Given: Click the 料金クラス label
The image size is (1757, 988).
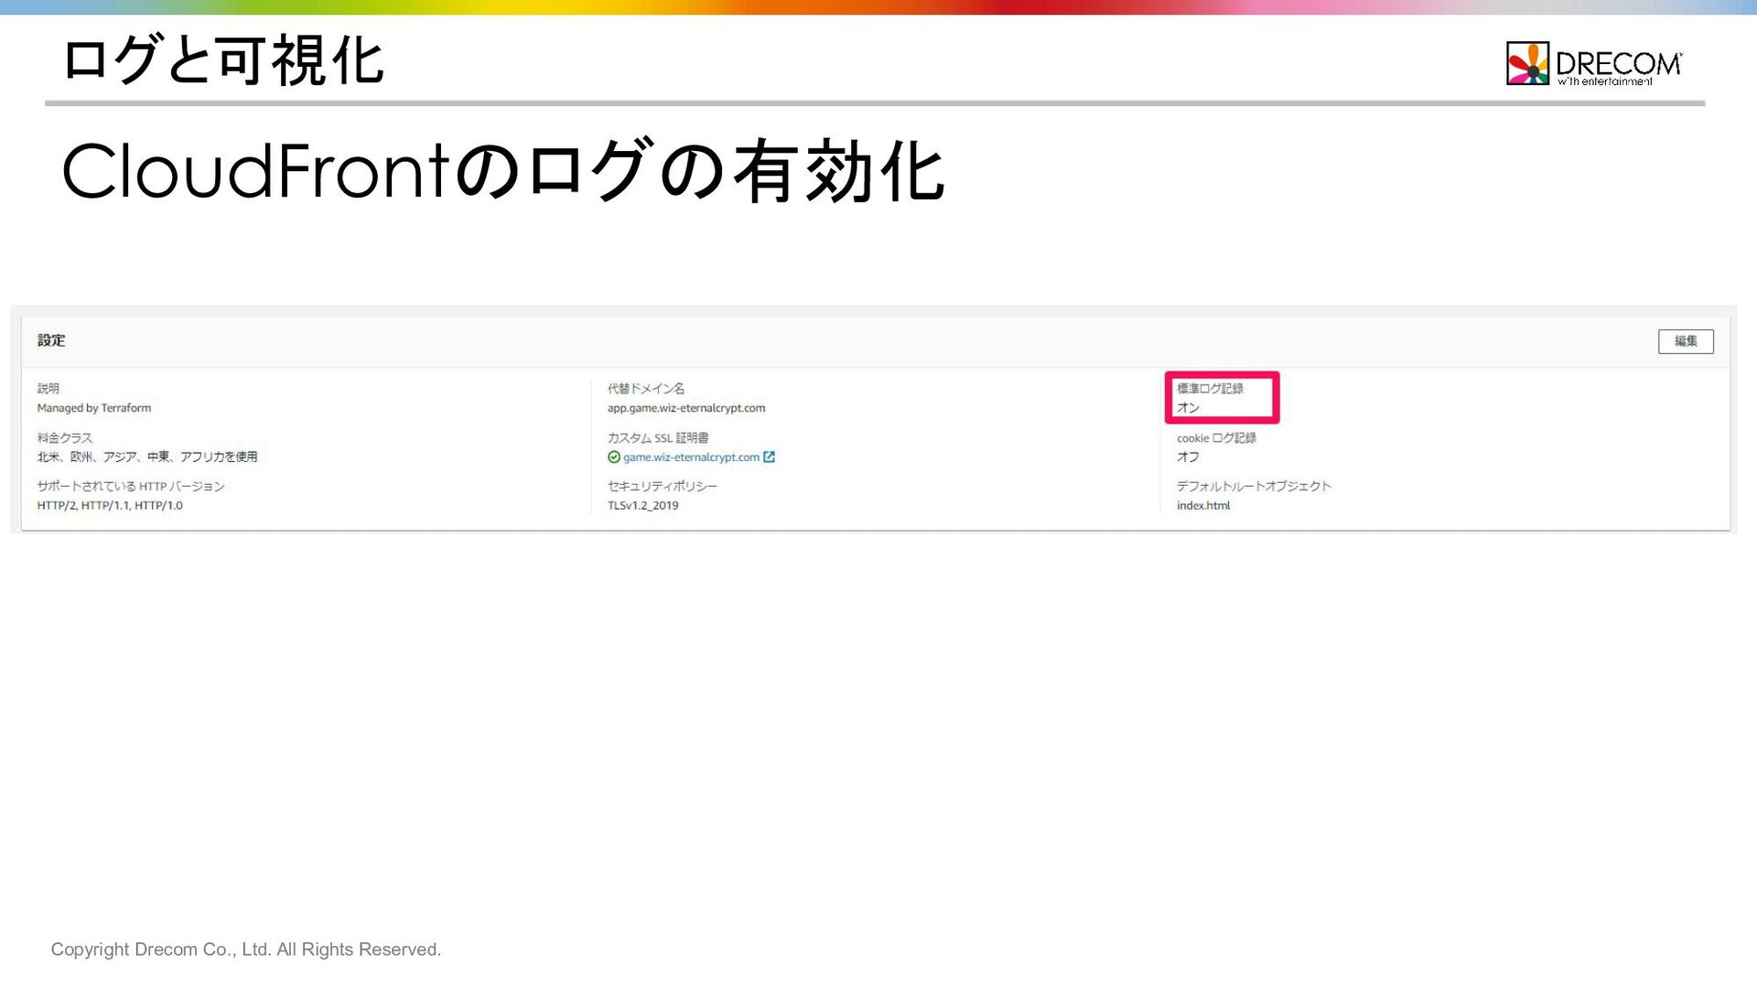Looking at the screenshot, I should coord(65,438).
